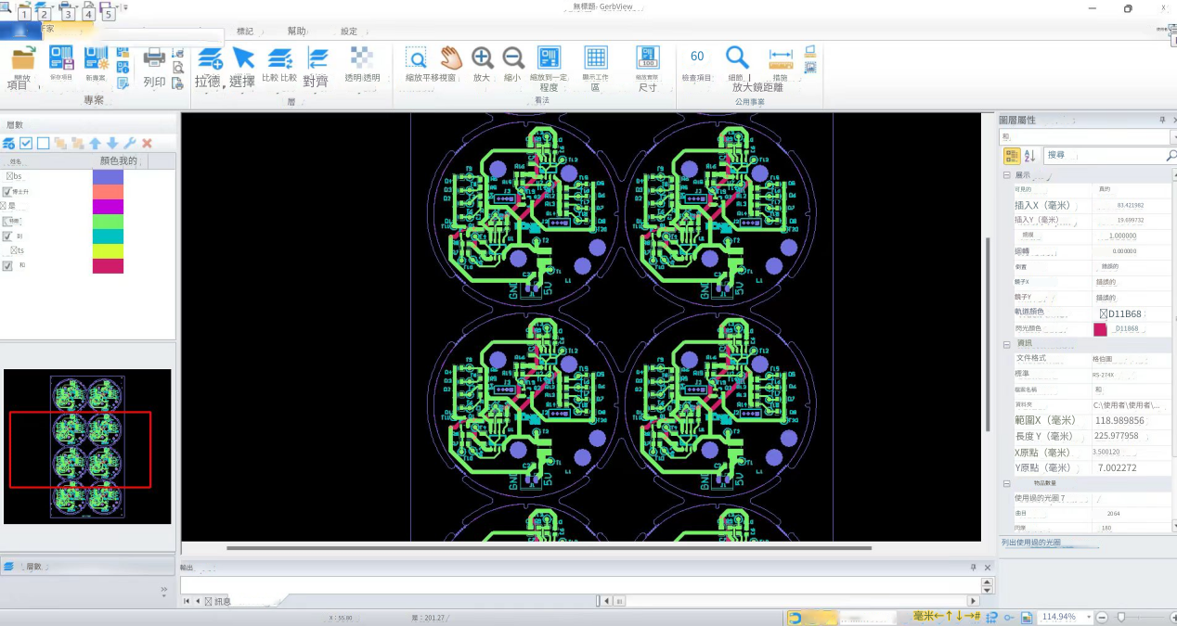1177x626 pixels.
Task: Switch to the 設定 ribbon tab
Action: (x=349, y=32)
